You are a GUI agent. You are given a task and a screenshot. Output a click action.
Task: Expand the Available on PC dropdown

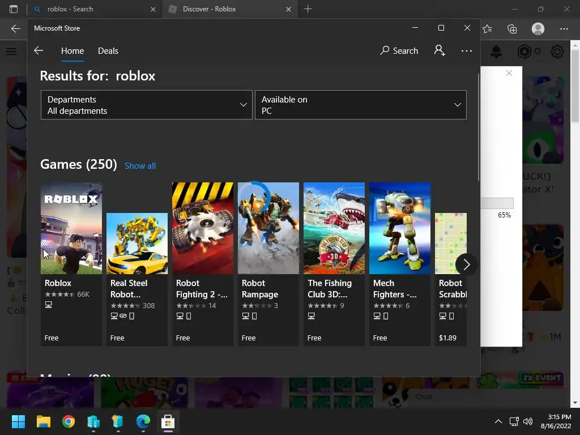pos(361,105)
